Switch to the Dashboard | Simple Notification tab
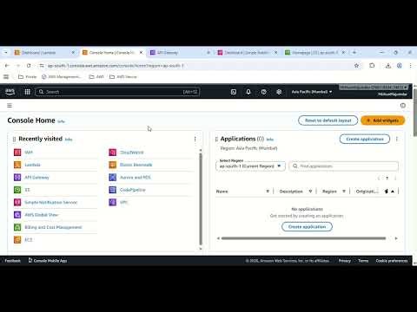The width and height of the screenshot is (417, 312). click(x=248, y=53)
